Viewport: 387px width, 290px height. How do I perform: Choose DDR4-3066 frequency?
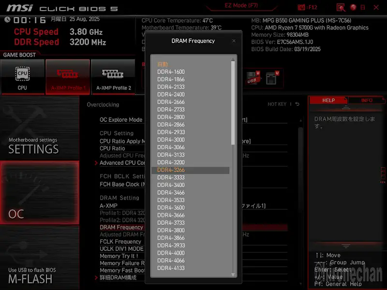coord(171,147)
